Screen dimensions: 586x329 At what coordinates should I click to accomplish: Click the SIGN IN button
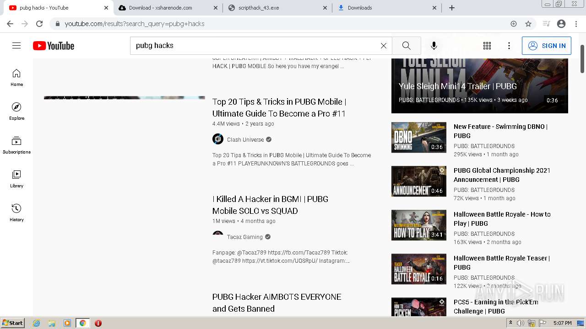tap(547, 46)
